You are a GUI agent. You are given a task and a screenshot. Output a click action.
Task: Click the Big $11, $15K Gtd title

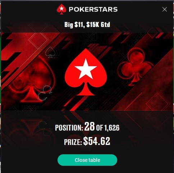click(87, 24)
